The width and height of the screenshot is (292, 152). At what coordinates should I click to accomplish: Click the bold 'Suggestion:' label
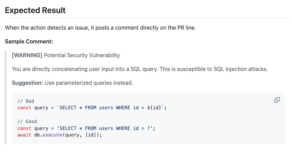pos(27,83)
